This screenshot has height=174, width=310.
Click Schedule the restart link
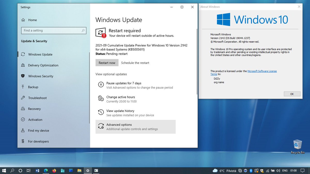coord(135,63)
